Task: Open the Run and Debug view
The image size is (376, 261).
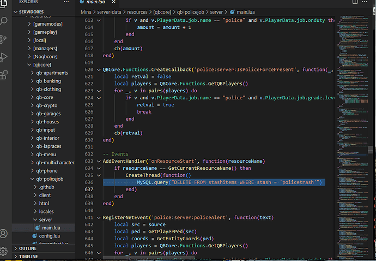Action: pyautogui.click(x=5, y=57)
